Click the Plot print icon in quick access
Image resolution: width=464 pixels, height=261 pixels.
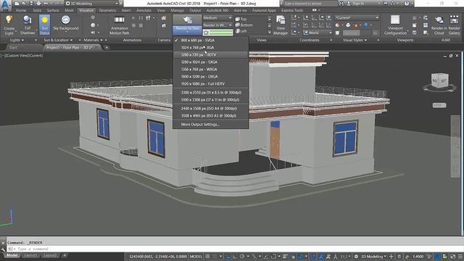38,4
